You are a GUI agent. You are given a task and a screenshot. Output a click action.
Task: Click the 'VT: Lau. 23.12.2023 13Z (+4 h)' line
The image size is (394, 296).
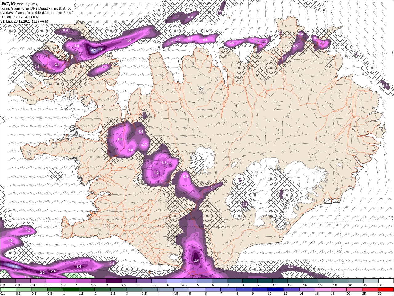(24, 21)
